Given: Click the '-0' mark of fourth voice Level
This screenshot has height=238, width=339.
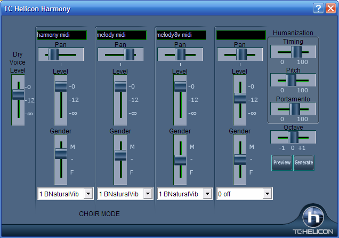Looking at the screenshot, I should (x=251, y=86).
